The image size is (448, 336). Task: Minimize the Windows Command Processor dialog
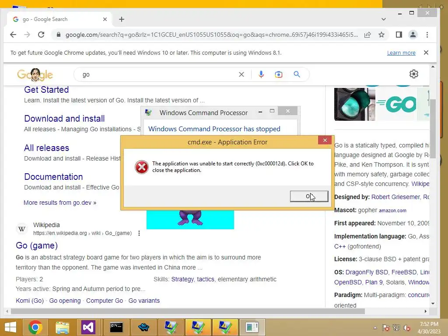[x=260, y=112]
